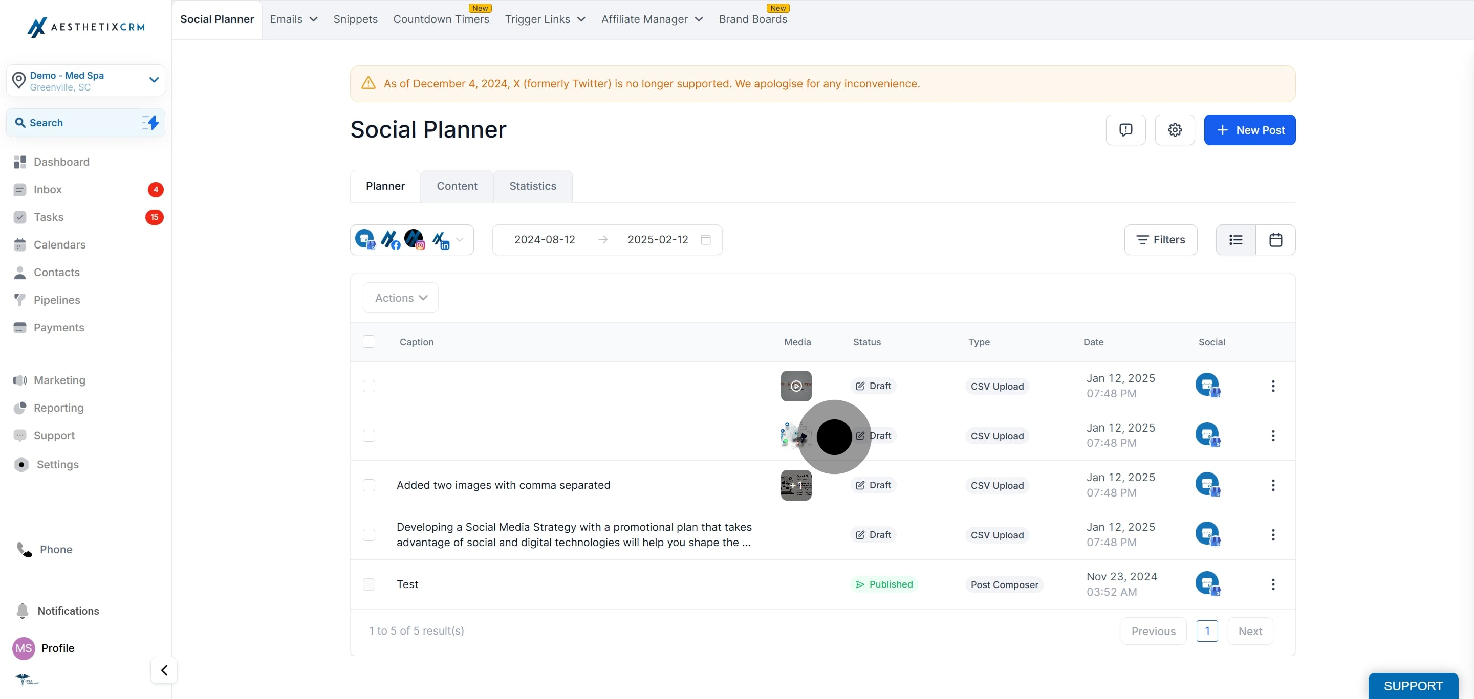The height and width of the screenshot is (699, 1474).
Task: Open row options for 'Developing a Social Media Strategy' post
Action: click(x=1273, y=535)
